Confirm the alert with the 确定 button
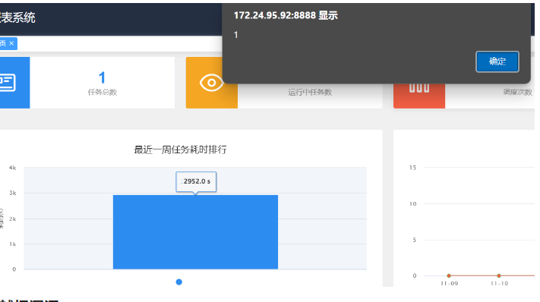This screenshot has height=302, width=540. pos(497,61)
